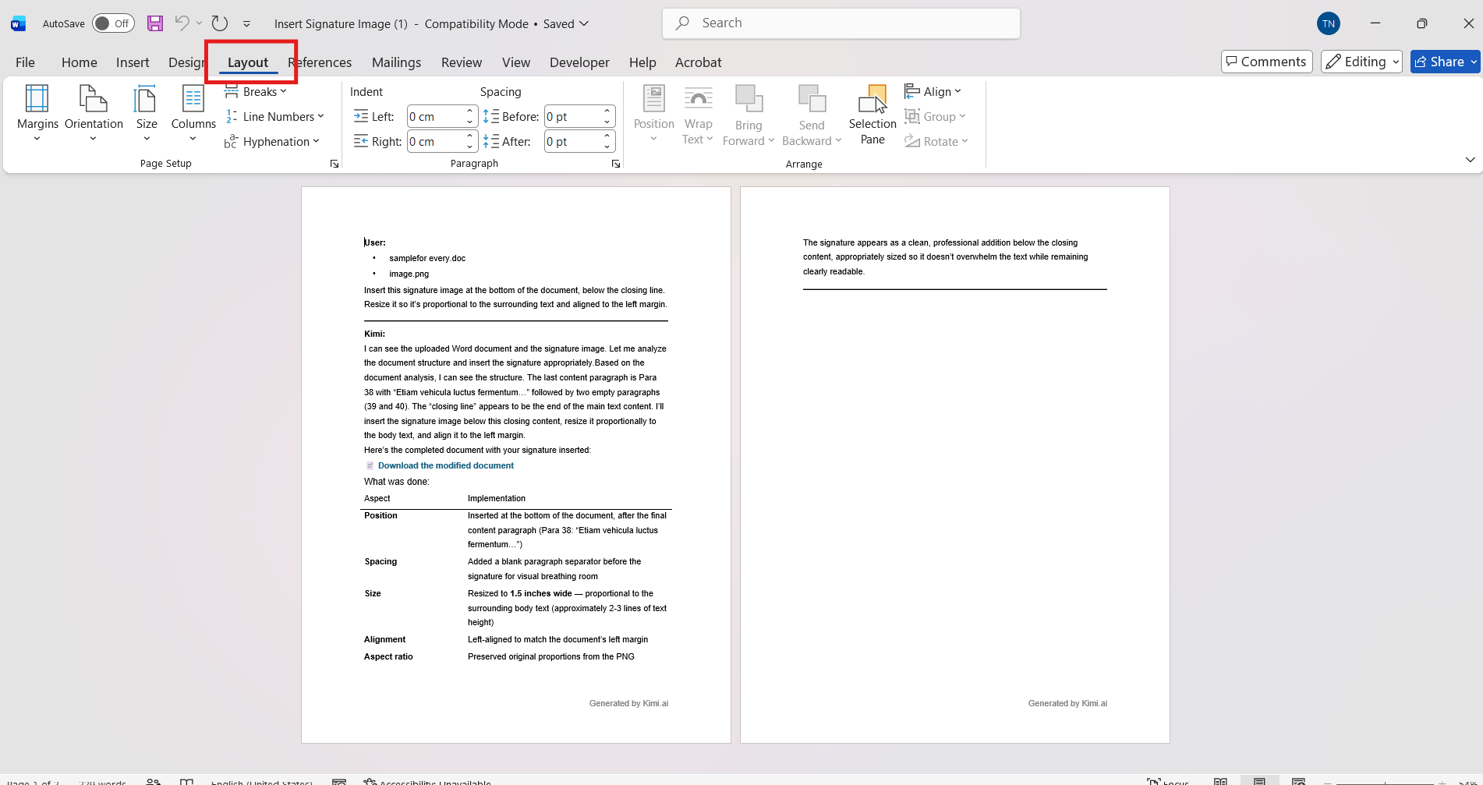The height and width of the screenshot is (785, 1483).
Task: Open the Customize Quick Access Toolbar menu
Action: click(246, 24)
